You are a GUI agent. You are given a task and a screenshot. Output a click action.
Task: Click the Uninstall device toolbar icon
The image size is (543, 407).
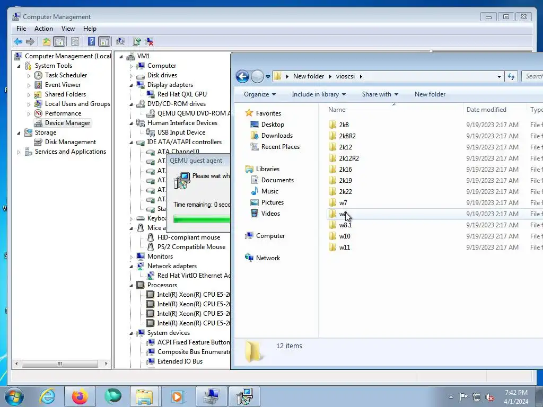pyautogui.click(x=149, y=42)
